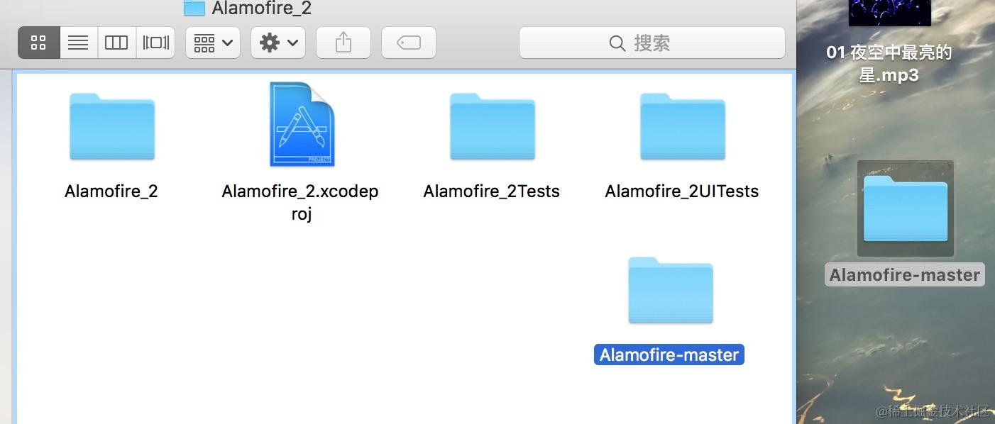Switch to icon view mode

pyautogui.click(x=39, y=43)
